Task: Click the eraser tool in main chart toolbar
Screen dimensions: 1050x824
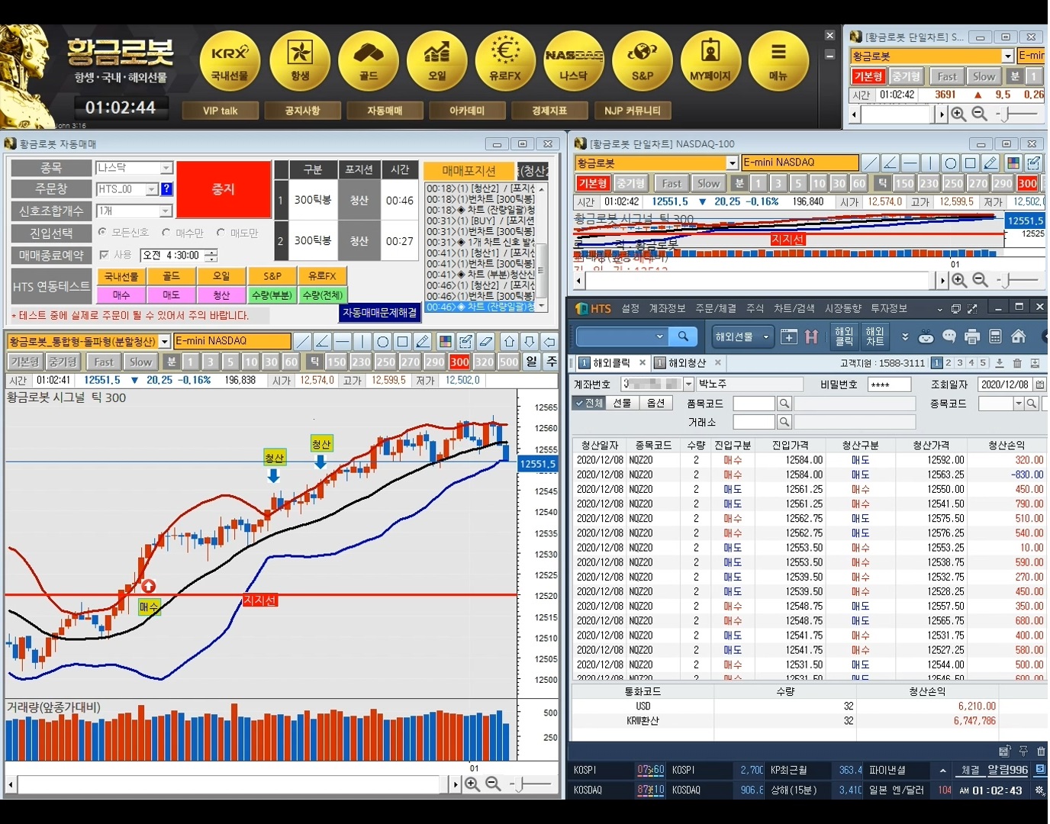Action: 485,341
